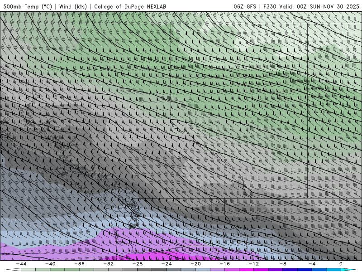Viewport: 362px width, 272px height.
Task: Pick the bright magenta swatch left of -12
Action: [246, 270]
